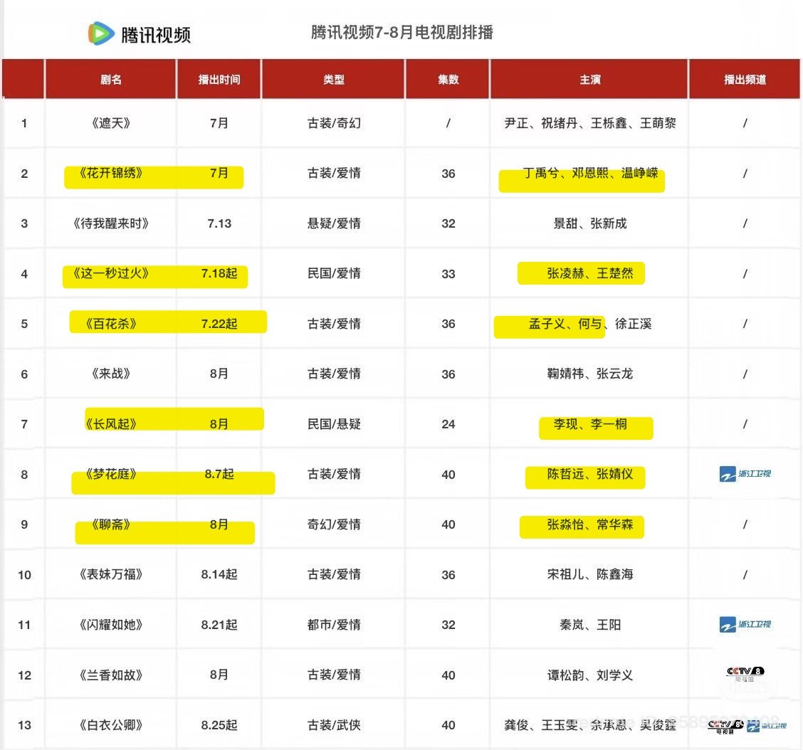Click cast 丁禹兮、邓恩熙、温峥嵘
Viewport: 803px width, 750px height.
[x=590, y=173]
